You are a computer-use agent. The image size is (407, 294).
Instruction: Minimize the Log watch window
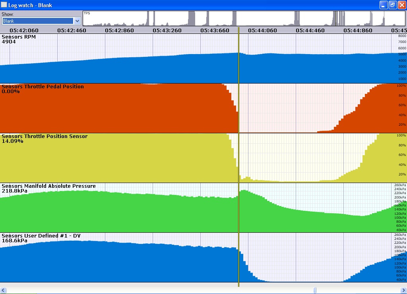[x=384, y=5]
